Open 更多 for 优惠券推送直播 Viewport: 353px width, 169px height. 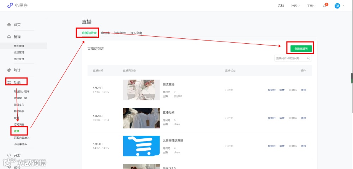click(304, 146)
